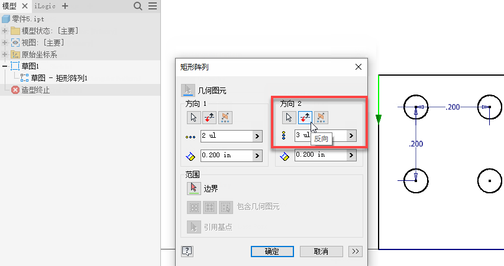Toggle Direction 2 midplane icon
The width and height of the screenshot is (504, 266).
coord(321,118)
